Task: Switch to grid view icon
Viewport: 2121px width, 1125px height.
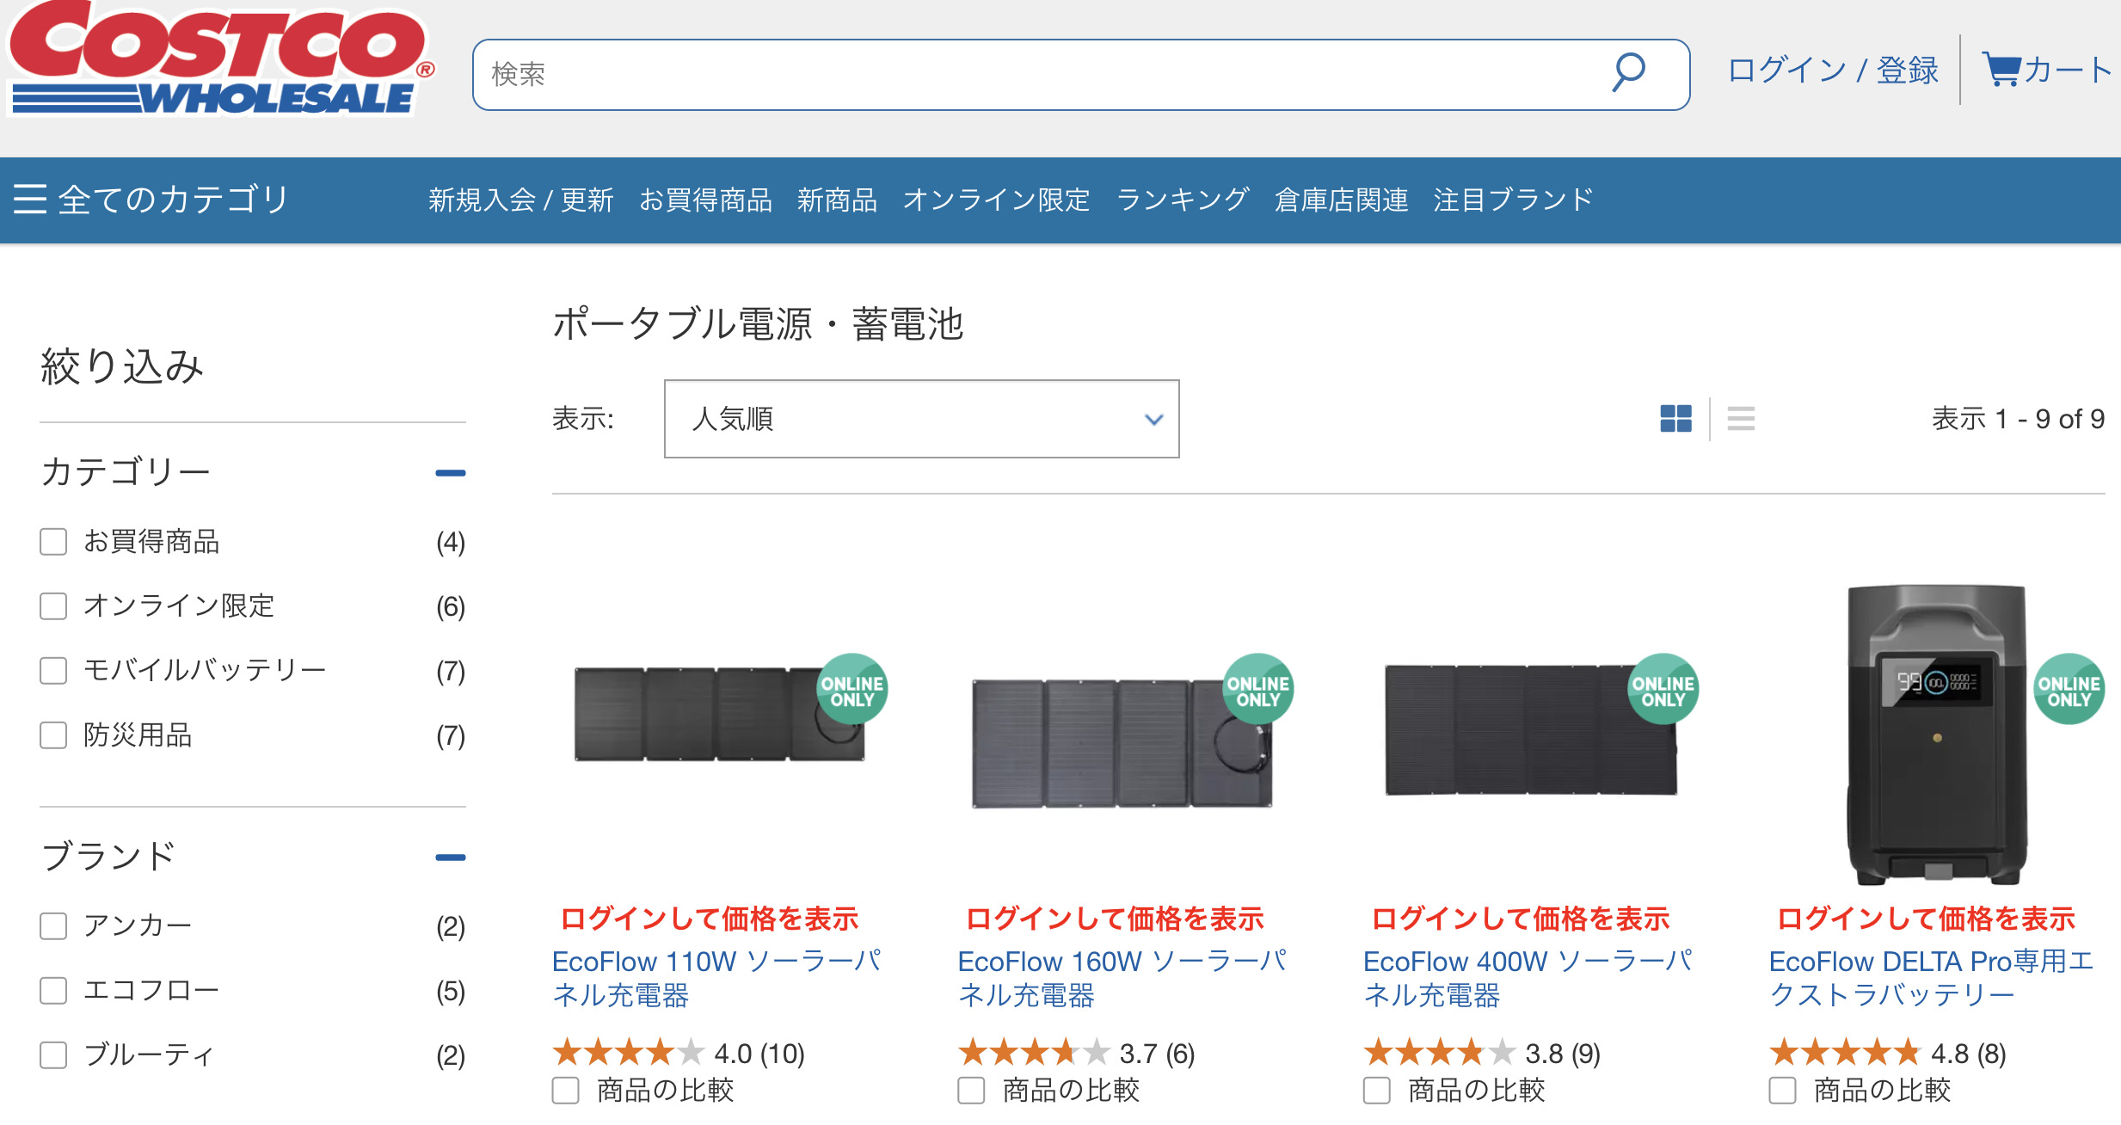Action: (x=1675, y=419)
